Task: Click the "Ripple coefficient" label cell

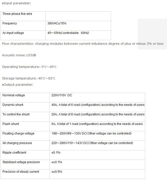Action: click(14, 153)
